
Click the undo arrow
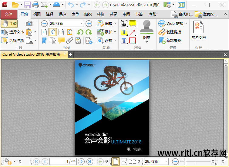[71, 5]
